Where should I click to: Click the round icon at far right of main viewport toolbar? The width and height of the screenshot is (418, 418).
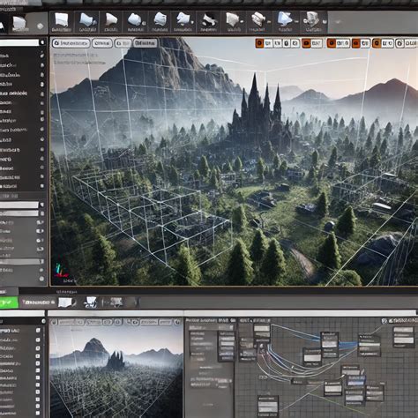[399, 43]
